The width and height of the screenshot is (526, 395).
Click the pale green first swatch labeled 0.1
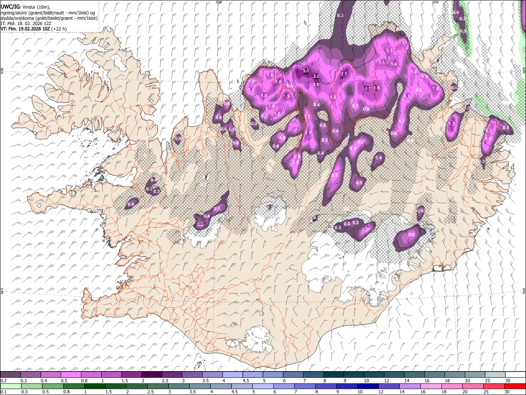click(x=11, y=386)
